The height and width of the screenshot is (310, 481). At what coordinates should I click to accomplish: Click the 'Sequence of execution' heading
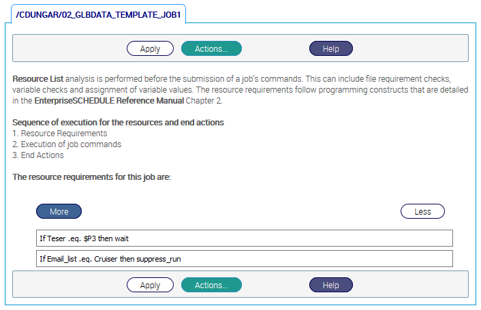(118, 123)
